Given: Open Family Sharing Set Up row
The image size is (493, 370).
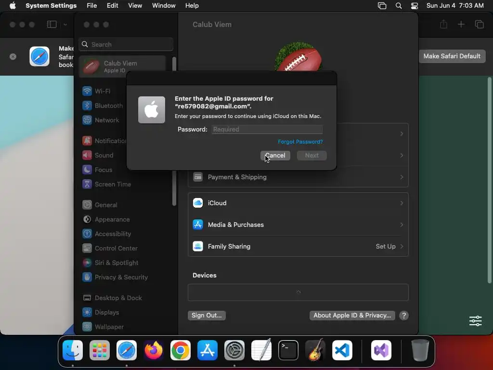Looking at the screenshot, I should point(298,246).
